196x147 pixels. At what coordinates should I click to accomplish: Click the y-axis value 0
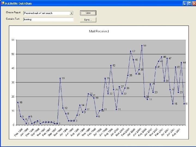click(x=14, y=125)
